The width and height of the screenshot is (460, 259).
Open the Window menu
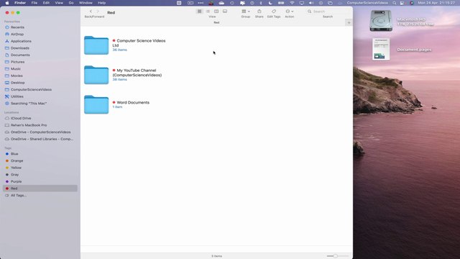click(86, 3)
